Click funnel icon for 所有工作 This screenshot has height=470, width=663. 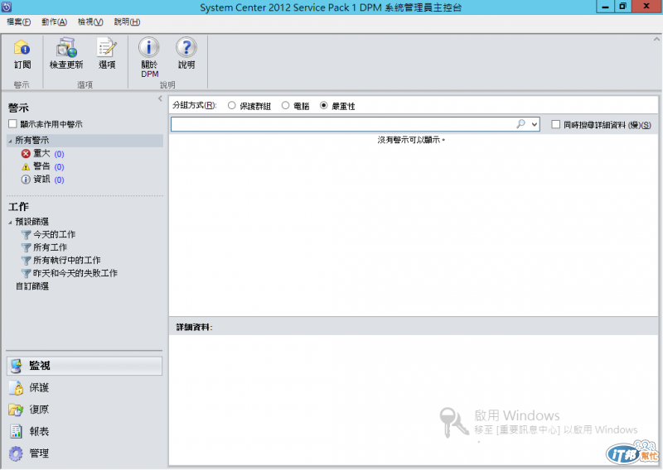(27, 247)
